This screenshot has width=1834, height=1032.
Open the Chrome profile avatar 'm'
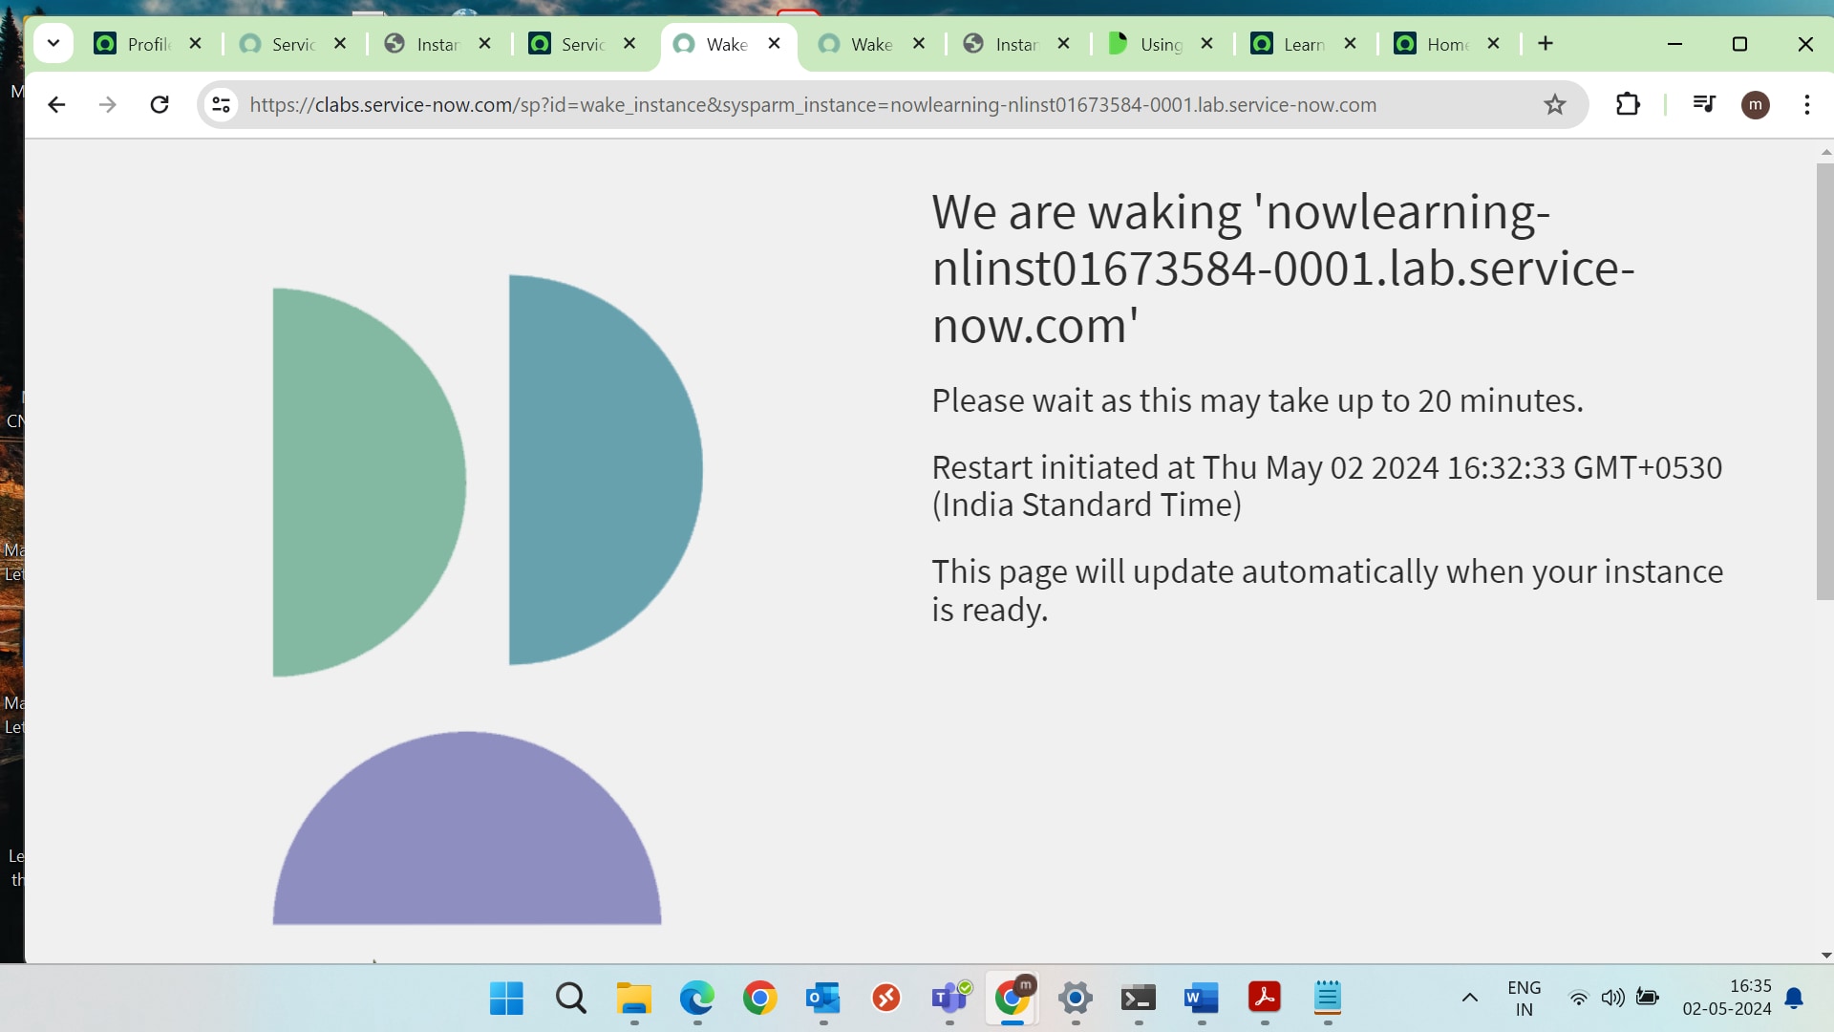pyautogui.click(x=1756, y=105)
